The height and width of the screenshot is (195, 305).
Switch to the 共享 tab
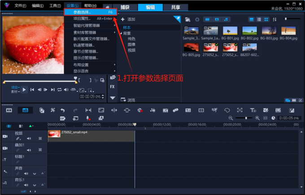[x=175, y=7]
